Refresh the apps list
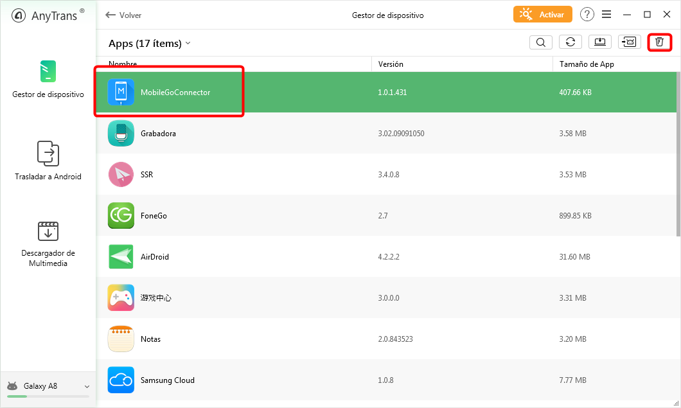The image size is (681, 408). (x=570, y=42)
